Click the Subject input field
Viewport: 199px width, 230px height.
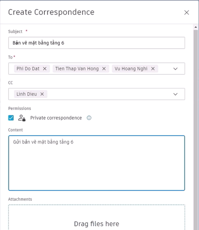tap(96, 43)
